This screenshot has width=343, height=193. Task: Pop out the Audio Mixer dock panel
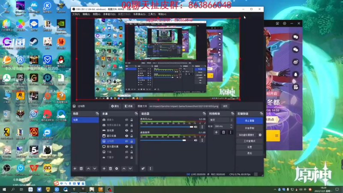pos(204,114)
